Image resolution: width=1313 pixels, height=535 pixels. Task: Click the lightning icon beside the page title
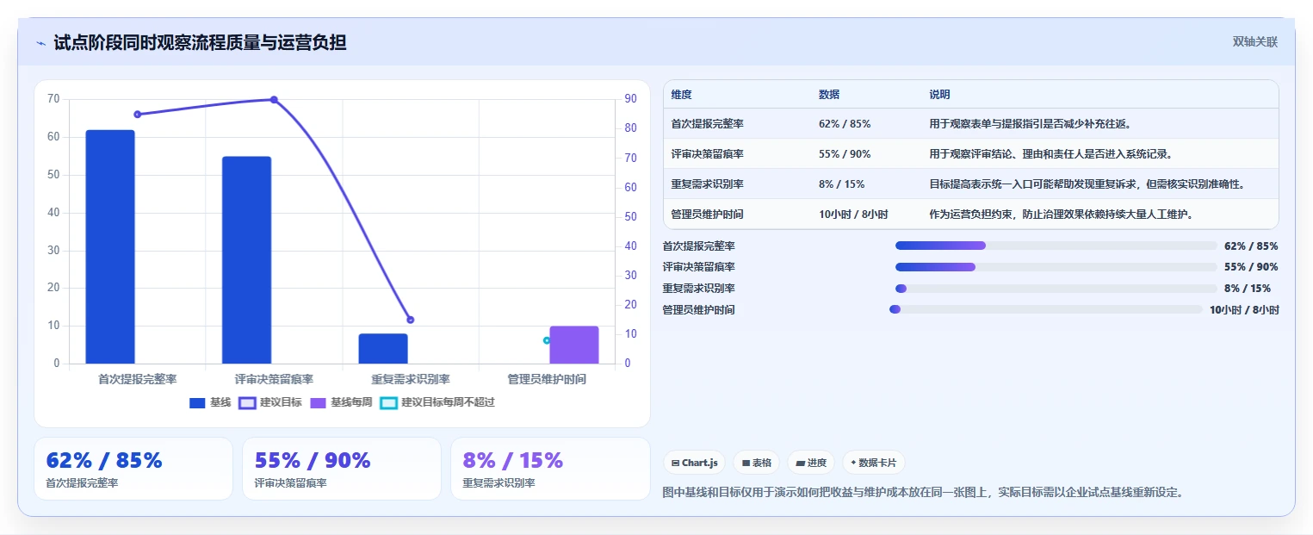[x=40, y=43]
